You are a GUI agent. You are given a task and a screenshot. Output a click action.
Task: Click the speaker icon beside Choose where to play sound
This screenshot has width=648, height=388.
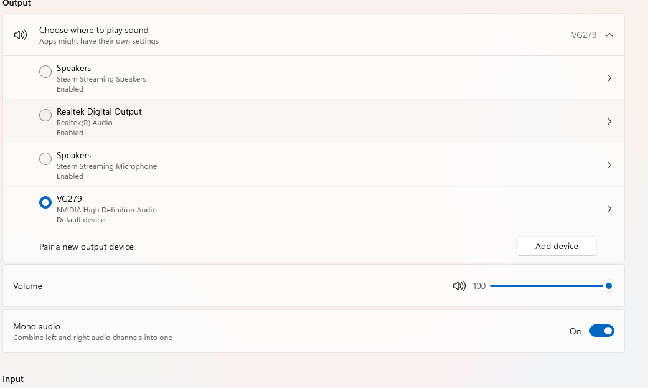pyautogui.click(x=21, y=35)
